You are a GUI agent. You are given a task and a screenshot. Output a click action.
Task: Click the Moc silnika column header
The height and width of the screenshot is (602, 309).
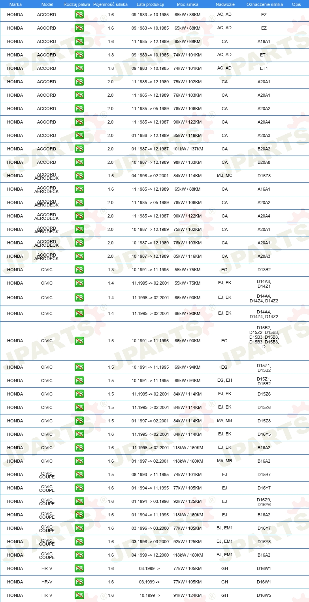pos(188,4)
